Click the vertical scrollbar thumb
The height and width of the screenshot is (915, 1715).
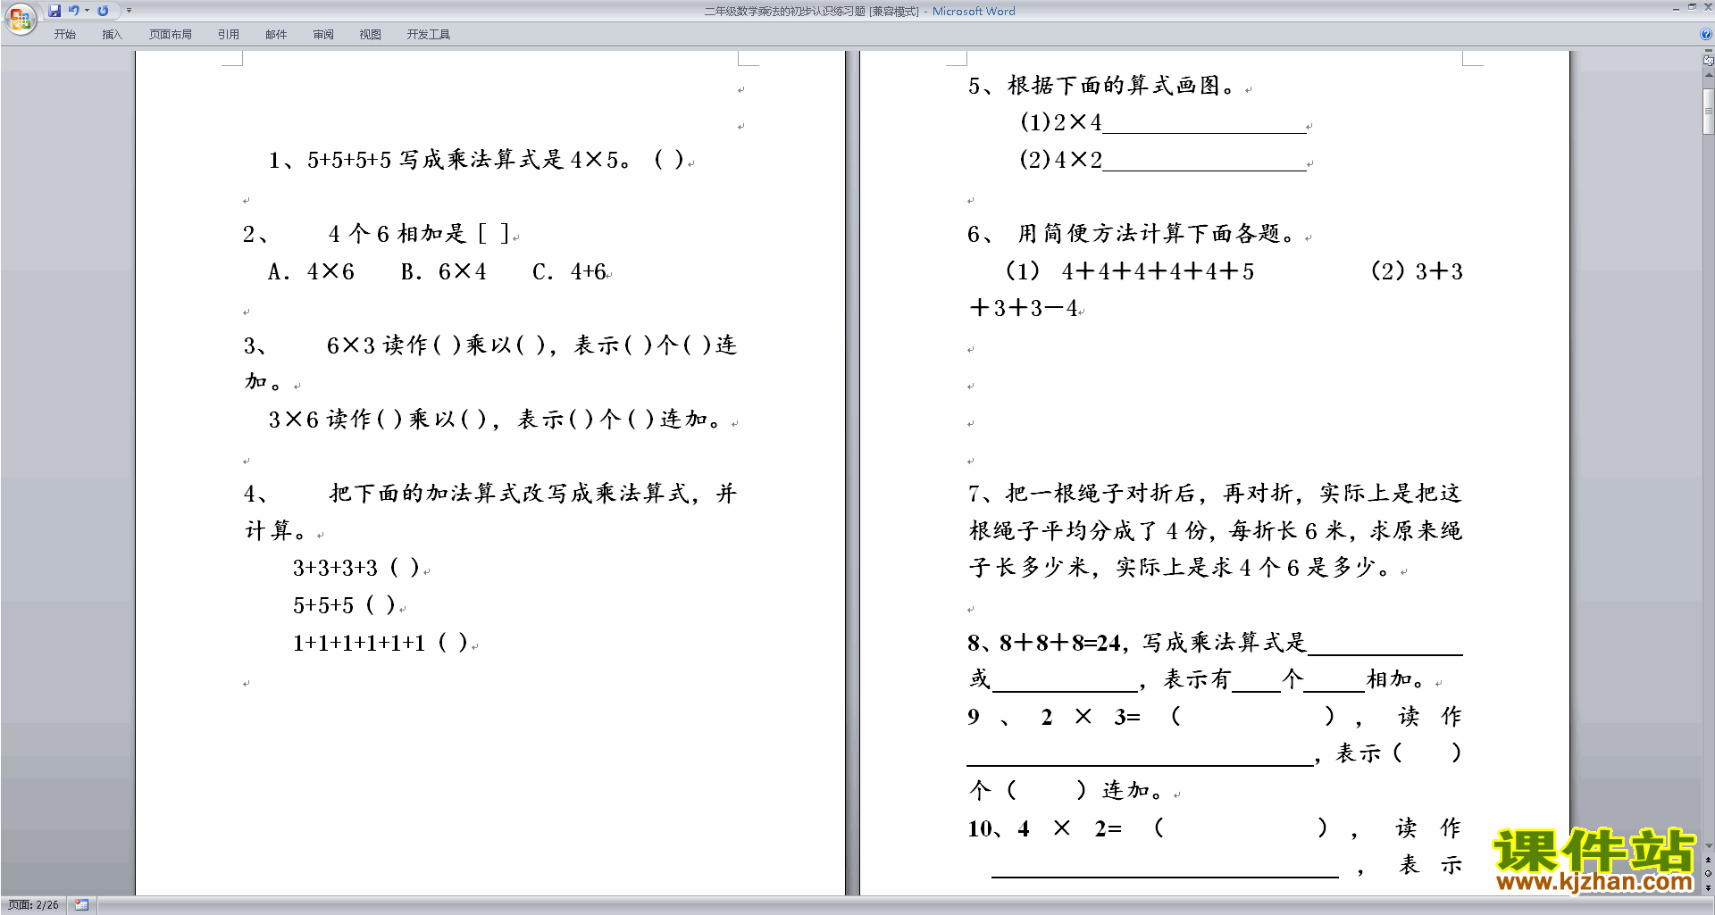(x=1708, y=112)
